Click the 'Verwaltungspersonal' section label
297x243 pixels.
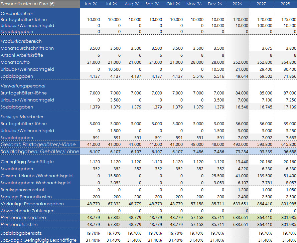click(x=23, y=86)
